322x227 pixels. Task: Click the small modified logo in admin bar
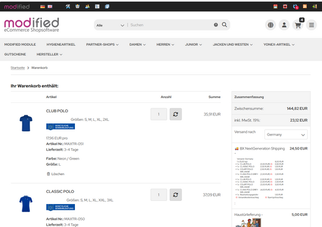point(17,7)
